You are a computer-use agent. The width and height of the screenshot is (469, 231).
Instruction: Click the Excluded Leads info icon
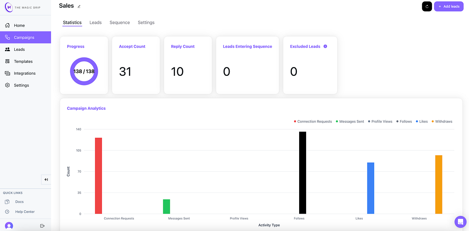click(x=325, y=46)
